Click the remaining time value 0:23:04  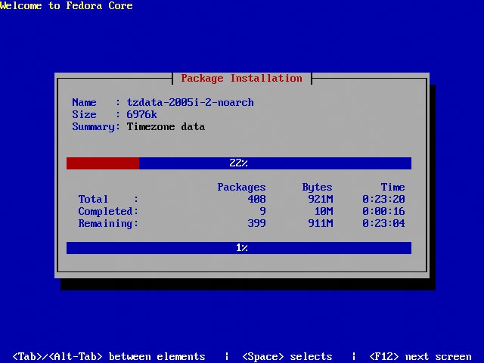[383, 223]
